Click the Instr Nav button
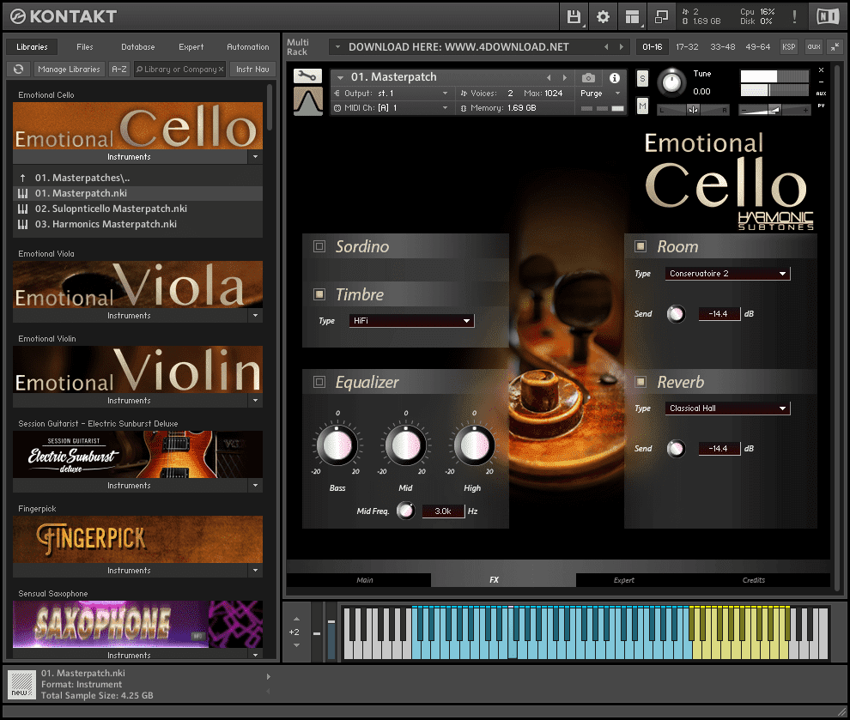The image size is (850, 720). pos(252,69)
